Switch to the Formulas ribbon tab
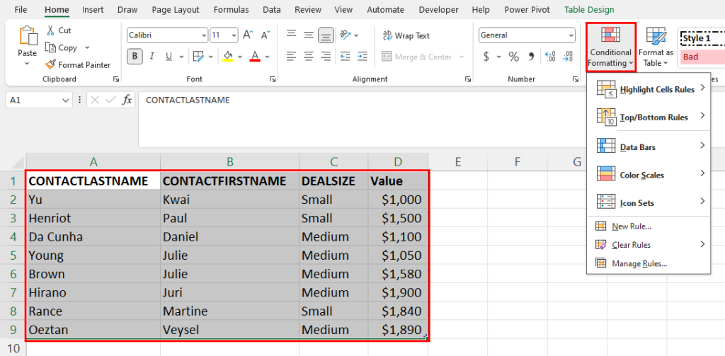 coord(232,10)
